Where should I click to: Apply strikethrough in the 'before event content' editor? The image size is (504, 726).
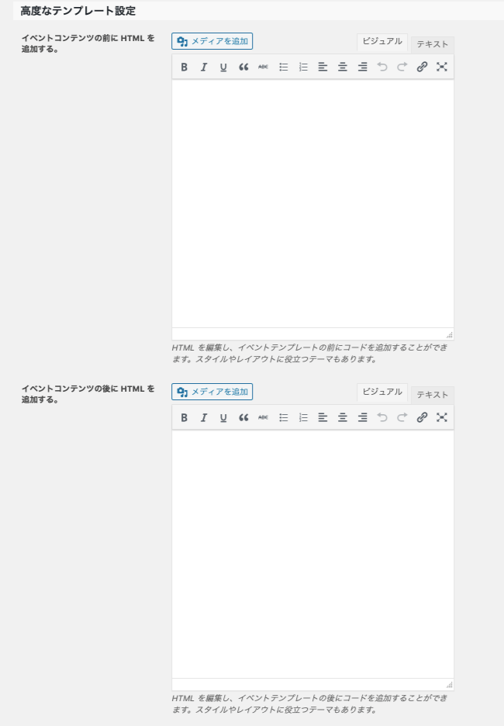coord(263,67)
